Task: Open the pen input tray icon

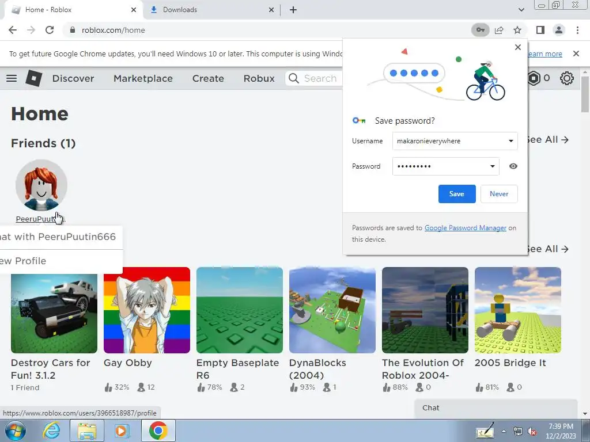Action: [485, 430]
